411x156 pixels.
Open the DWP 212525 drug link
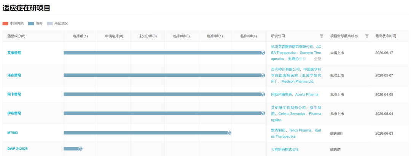[x=18, y=149]
